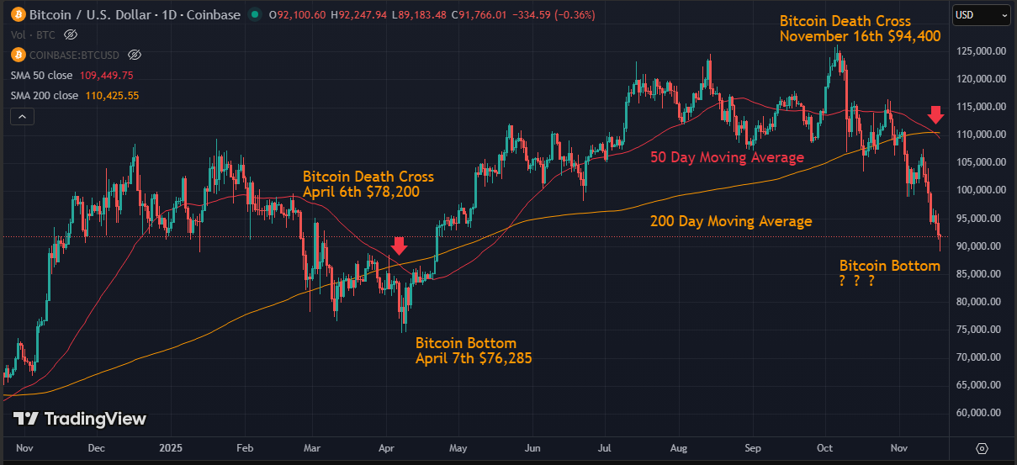Click the 75,000.00 price axis label
The height and width of the screenshot is (465, 1017).
tap(979, 330)
